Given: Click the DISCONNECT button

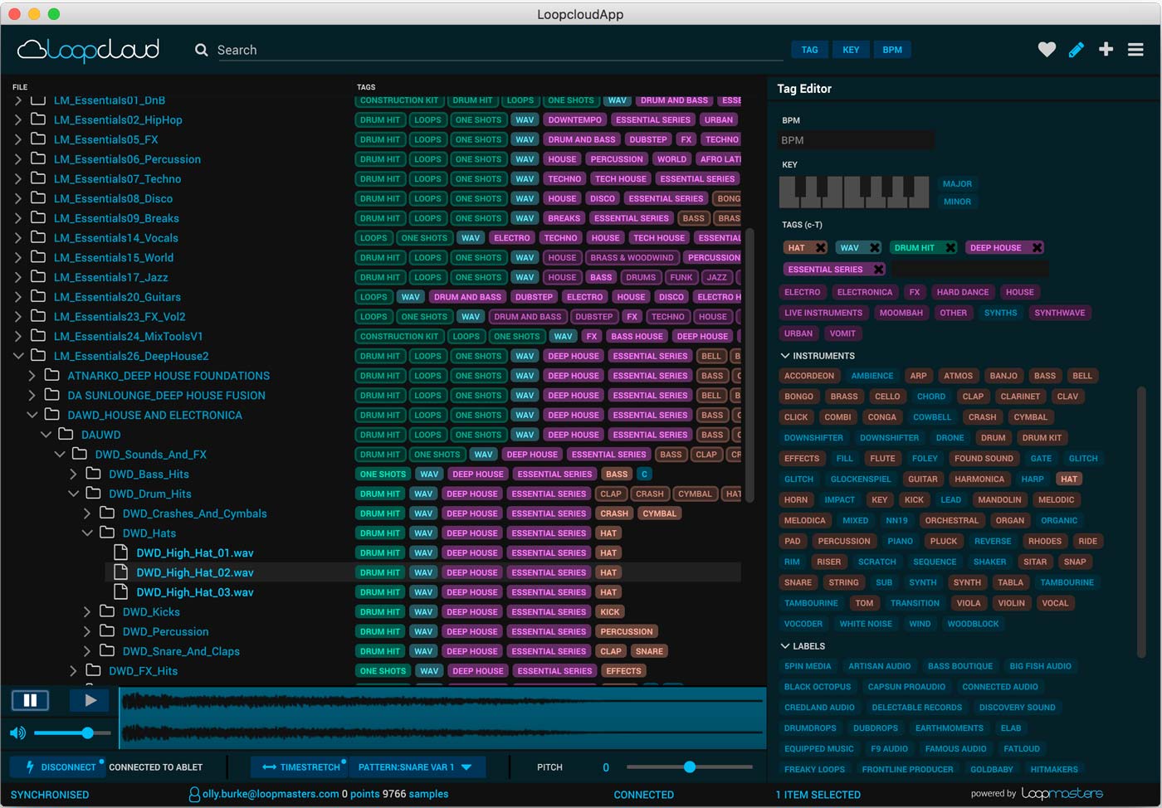Looking at the screenshot, I should (x=59, y=767).
